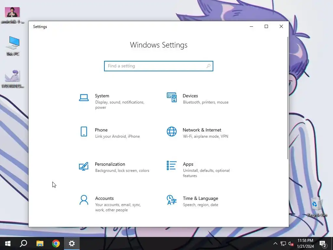
Task: Click "Wi-Fi, airplane mode, VPN" description
Action: 206,136
